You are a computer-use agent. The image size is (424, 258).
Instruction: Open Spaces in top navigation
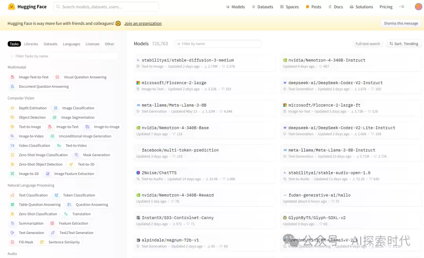pos(289,7)
